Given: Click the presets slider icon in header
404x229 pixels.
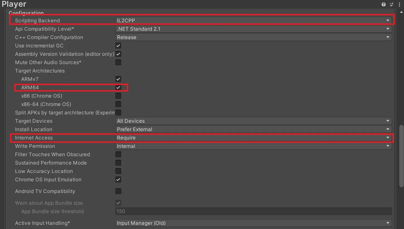Looking at the screenshot, I should coord(391,4).
